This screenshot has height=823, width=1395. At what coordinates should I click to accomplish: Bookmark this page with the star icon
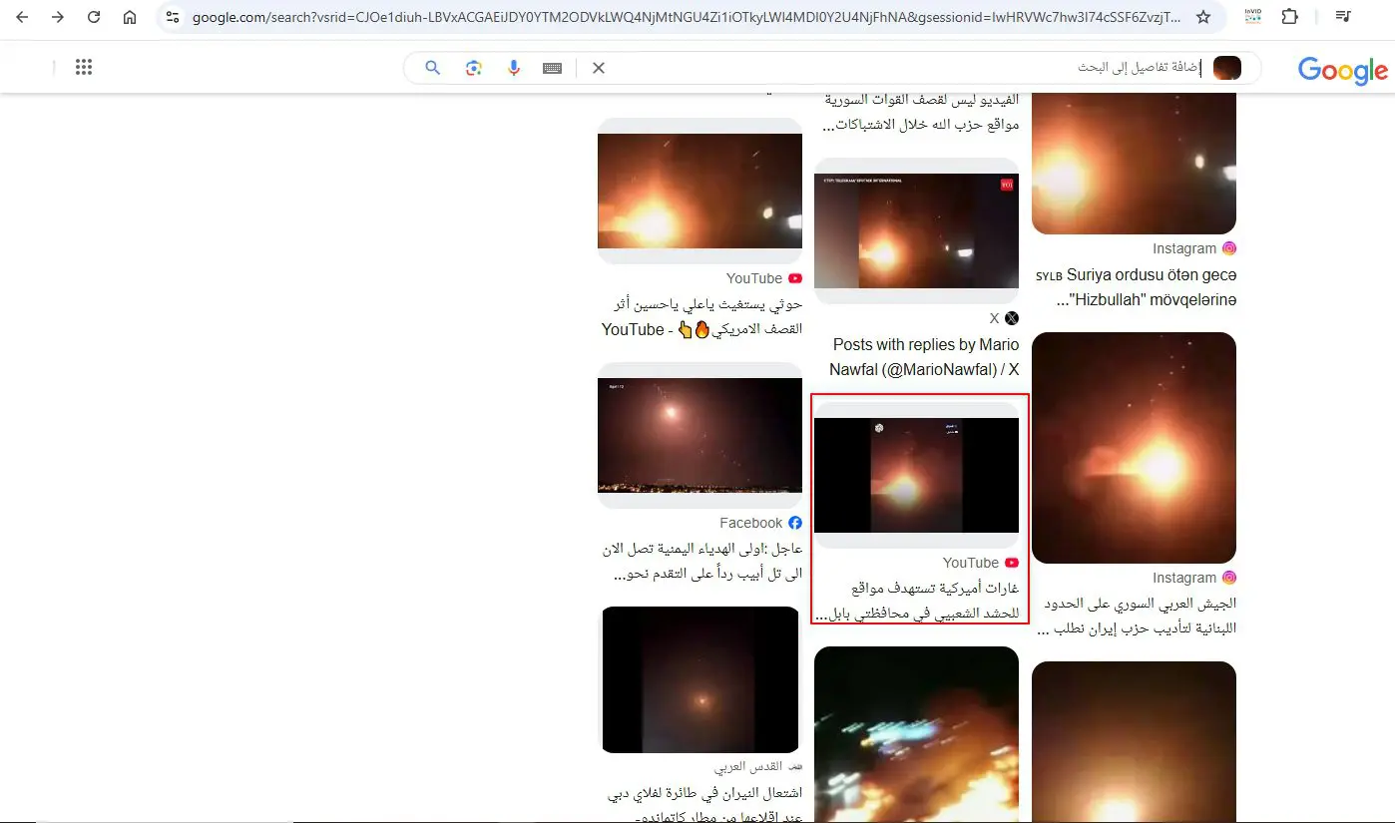[x=1203, y=17]
